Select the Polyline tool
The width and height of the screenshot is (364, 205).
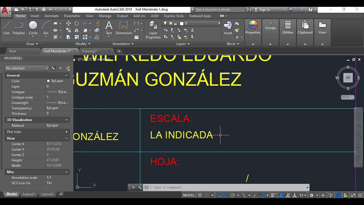19,28
